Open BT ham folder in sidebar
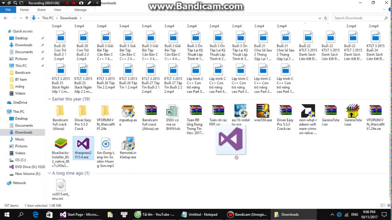 click(21, 79)
